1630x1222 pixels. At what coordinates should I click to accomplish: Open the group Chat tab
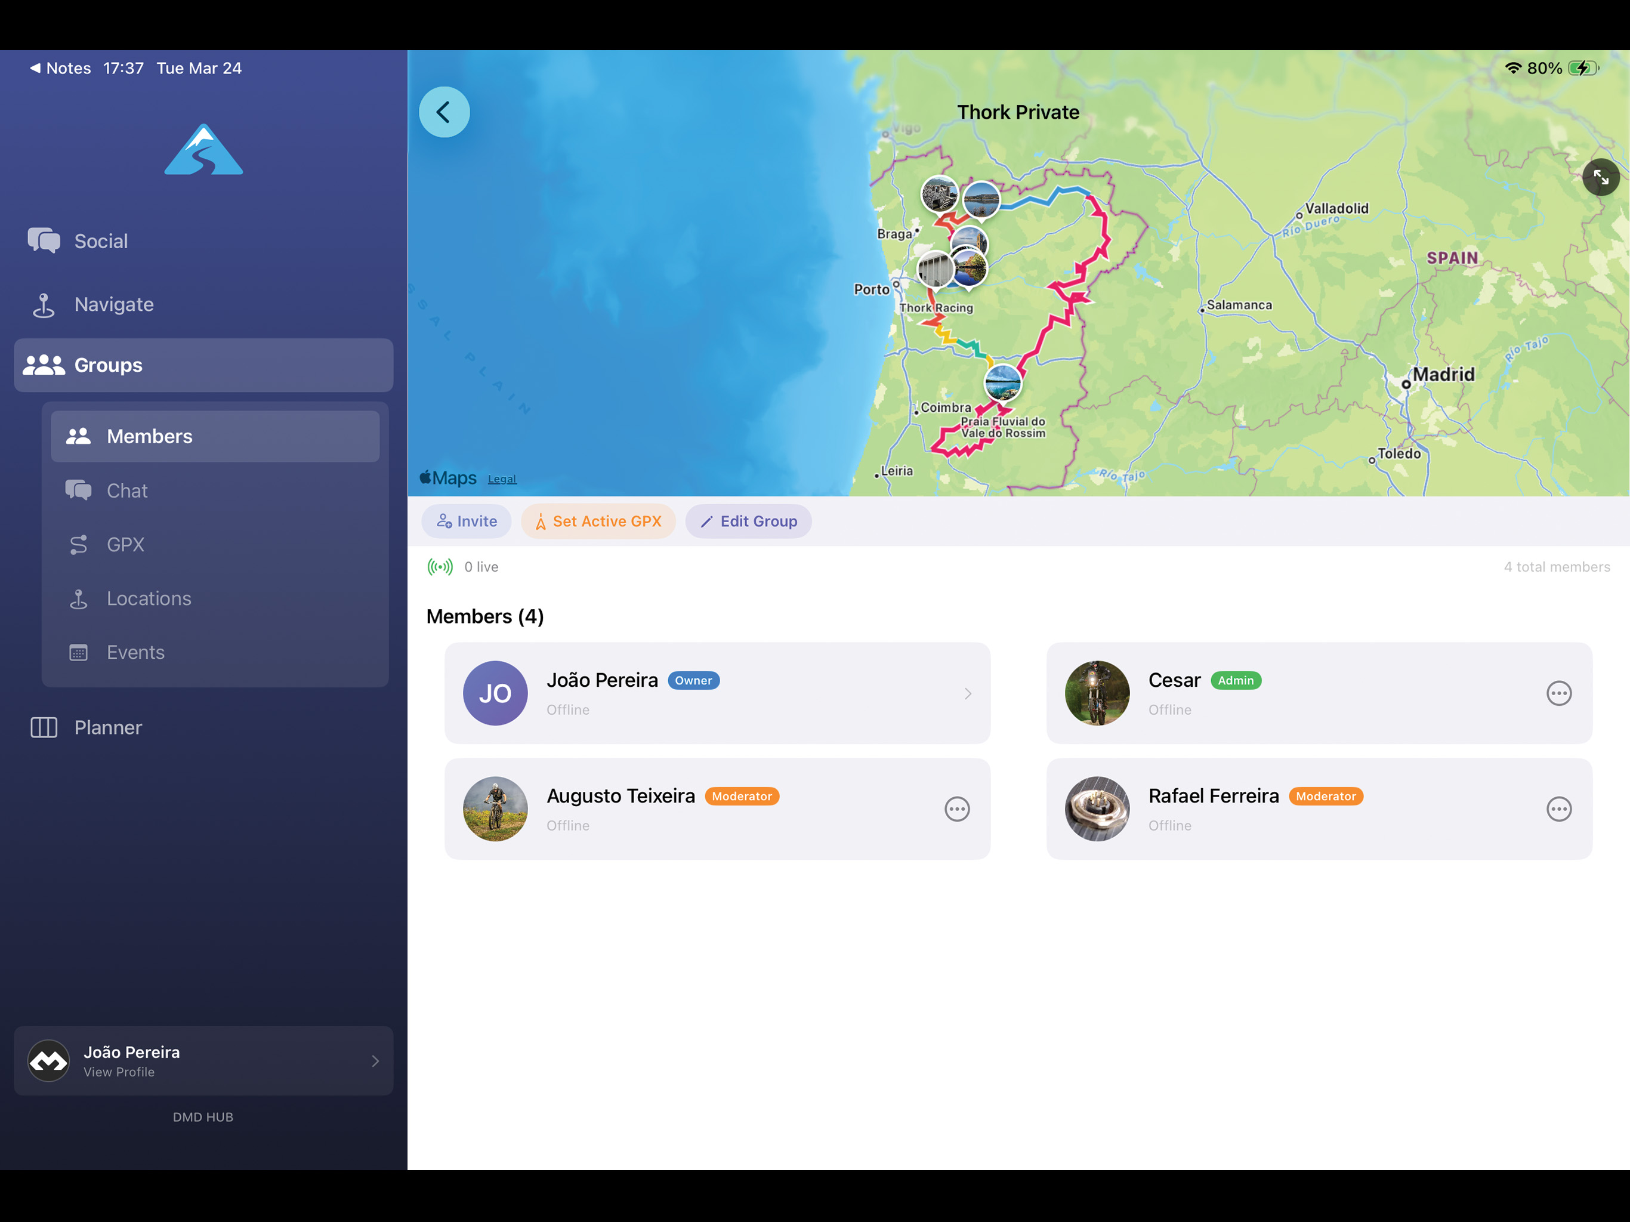[x=215, y=491]
